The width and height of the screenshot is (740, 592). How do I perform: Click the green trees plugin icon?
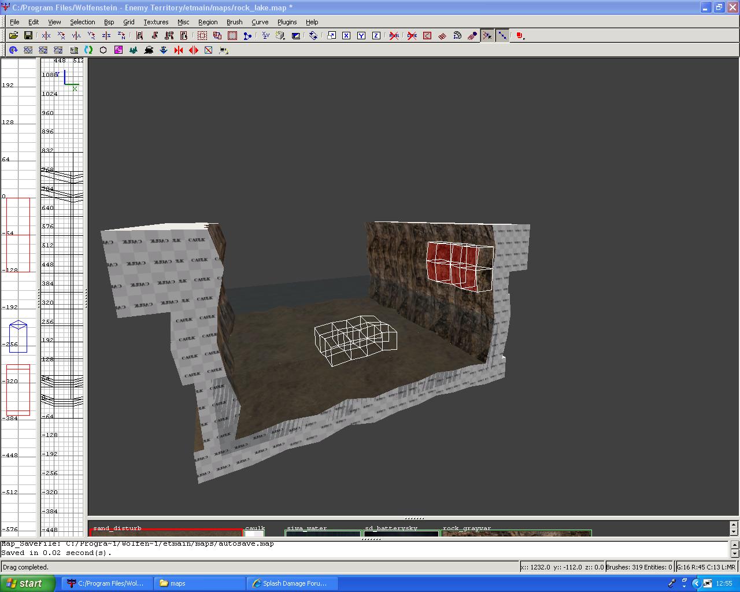point(134,50)
